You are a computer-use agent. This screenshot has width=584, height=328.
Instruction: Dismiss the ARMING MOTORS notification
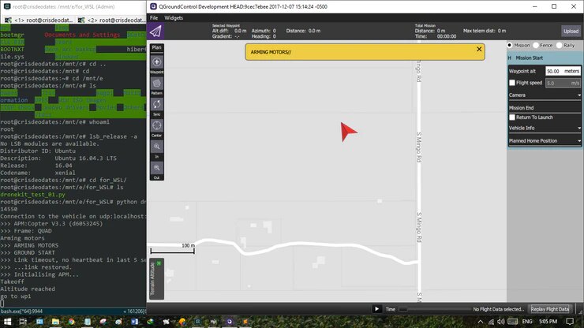pyautogui.click(x=479, y=49)
